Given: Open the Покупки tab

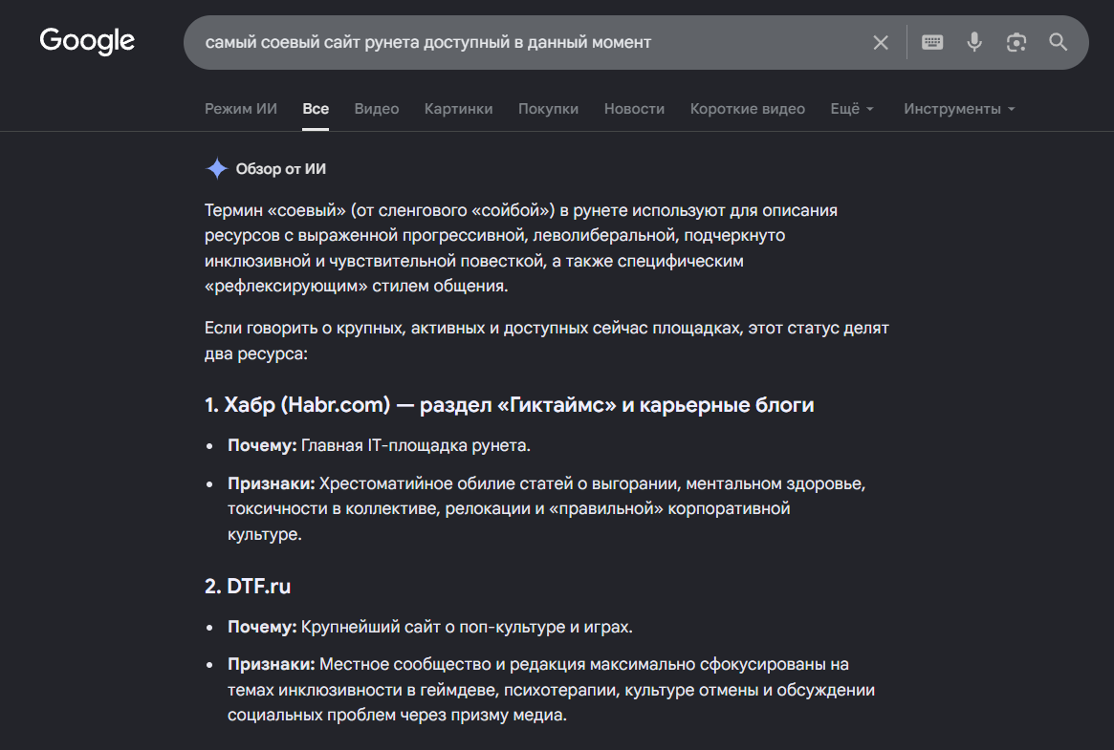Looking at the screenshot, I should coord(548,109).
